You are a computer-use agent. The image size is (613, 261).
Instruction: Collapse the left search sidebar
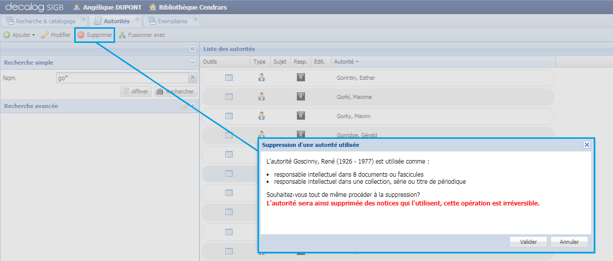point(192,49)
